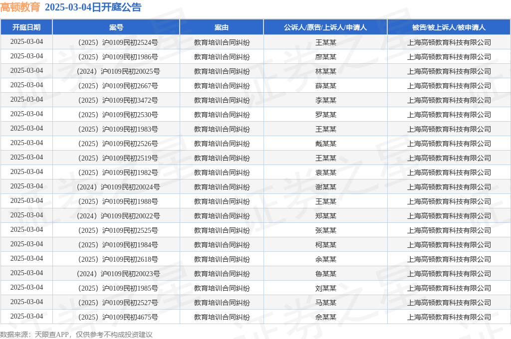Click date 2025-03-04 in the 4675号 row

[26, 317]
